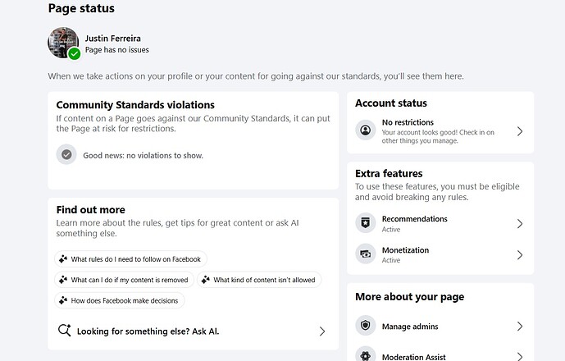Click the 'Account status' heading
The image size is (565, 361).
click(x=391, y=103)
